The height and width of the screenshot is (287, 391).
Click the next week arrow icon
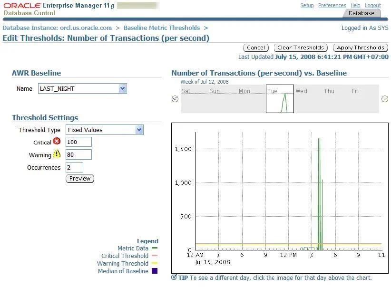(385, 99)
